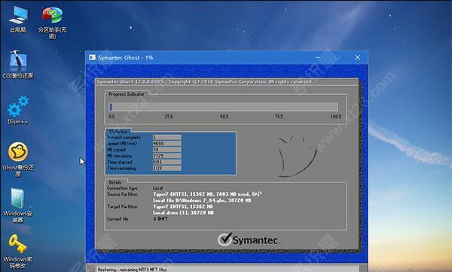Click the Progress Indicator label
This screenshot has width=452, height=272.
(x=127, y=94)
